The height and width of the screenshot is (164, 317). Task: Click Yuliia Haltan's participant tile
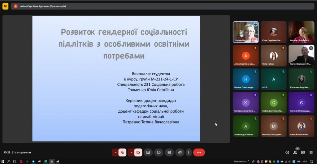pos(273,55)
